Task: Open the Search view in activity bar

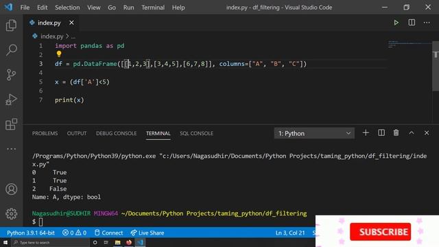Action: pos(11,50)
